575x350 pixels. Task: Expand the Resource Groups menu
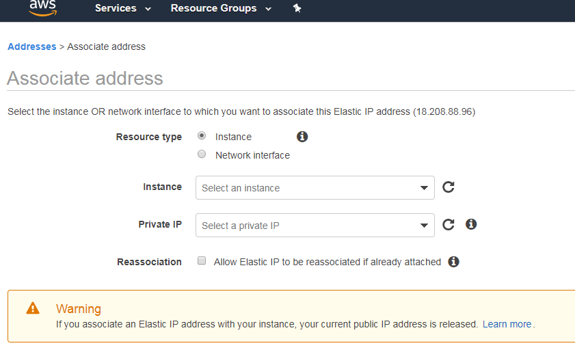[x=221, y=8]
